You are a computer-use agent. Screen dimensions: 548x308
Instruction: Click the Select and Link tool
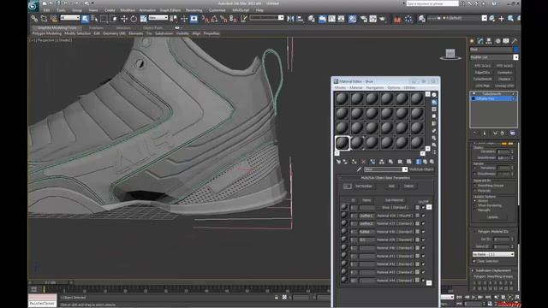(34, 19)
